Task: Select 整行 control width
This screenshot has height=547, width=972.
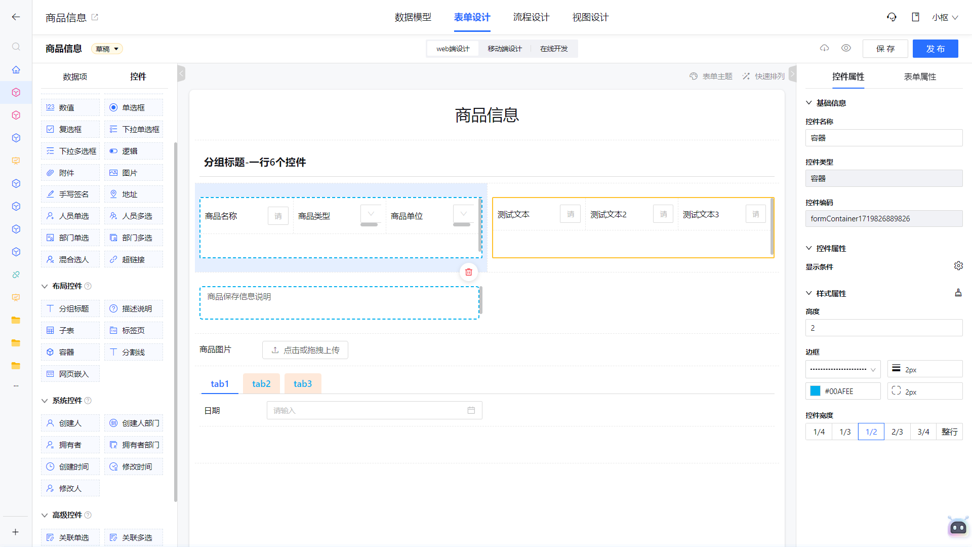Action: 949,432
